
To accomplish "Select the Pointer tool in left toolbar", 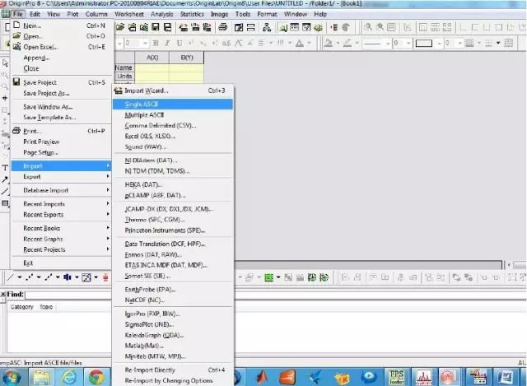I will point(5,63).
